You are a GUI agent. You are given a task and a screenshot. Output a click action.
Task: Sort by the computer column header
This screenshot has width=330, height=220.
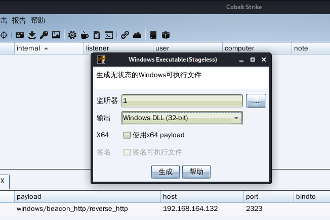tap(257, 48)
